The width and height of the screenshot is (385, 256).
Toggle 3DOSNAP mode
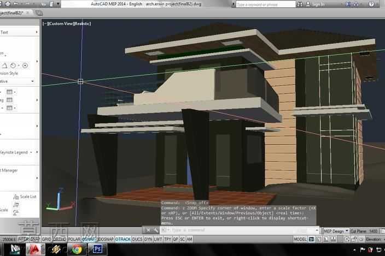[x=106, y=239]
